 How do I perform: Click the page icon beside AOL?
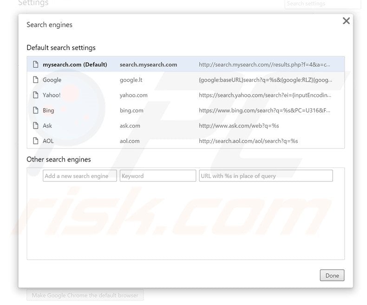[36, 141]
